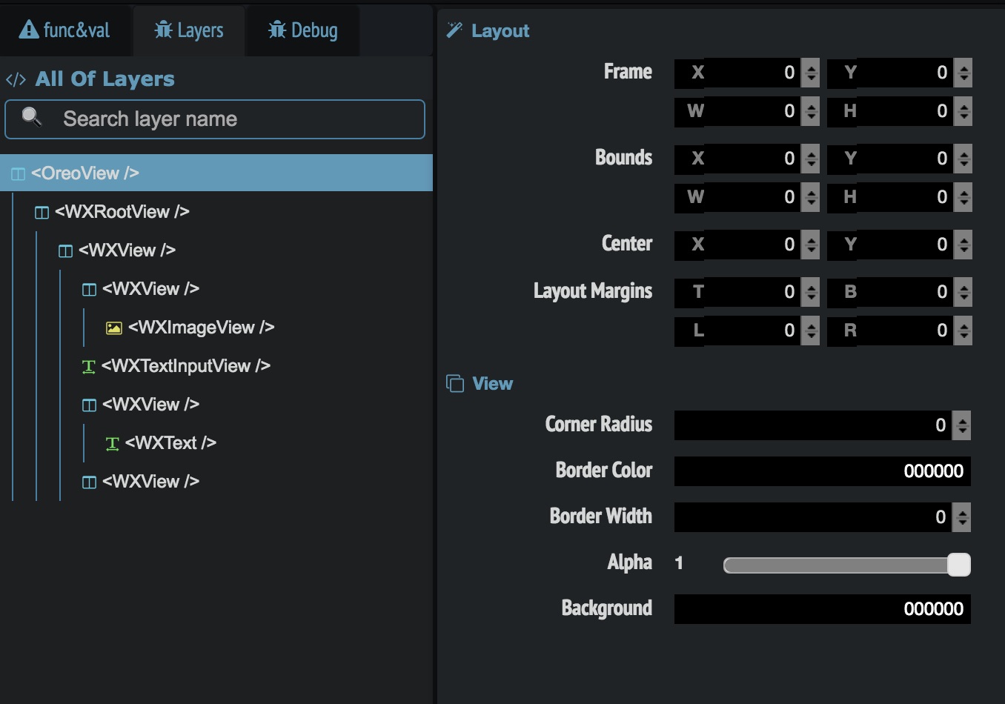Click the Bounds H value stepper
1005x704 pixels.
[963, 197]
